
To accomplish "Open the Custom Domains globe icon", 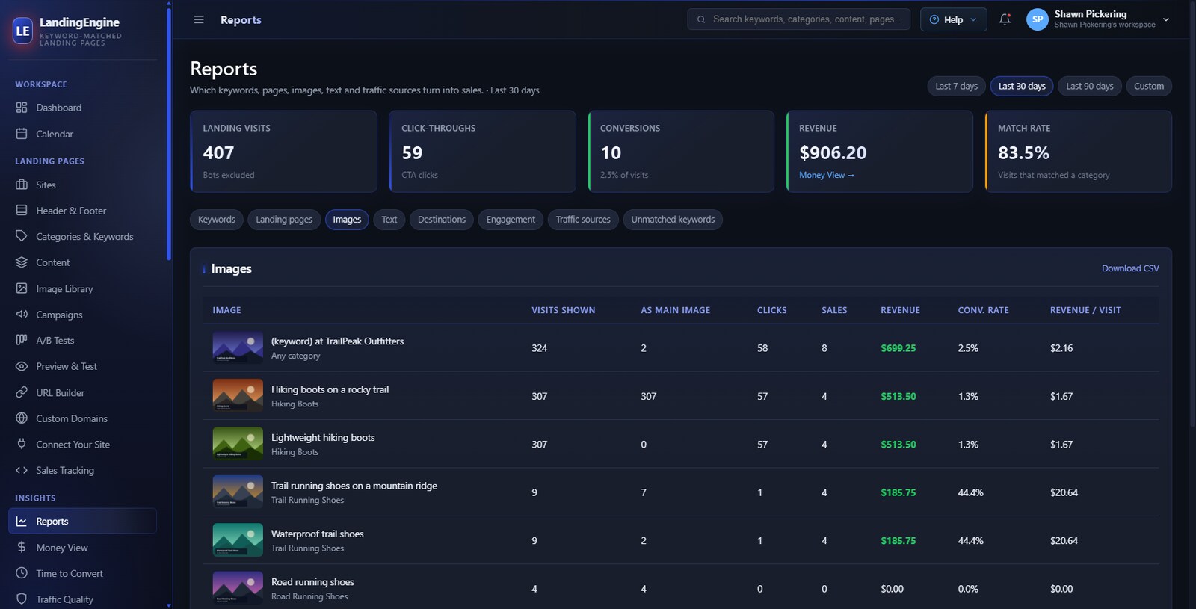I will (x=22, y=418).
